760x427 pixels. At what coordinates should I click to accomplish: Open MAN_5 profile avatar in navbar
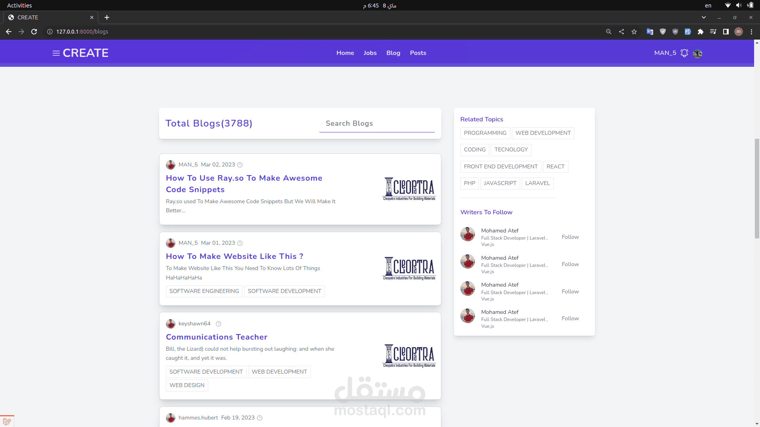[697, 53]
